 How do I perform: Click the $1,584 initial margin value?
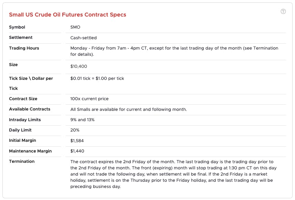pos(77,141)
